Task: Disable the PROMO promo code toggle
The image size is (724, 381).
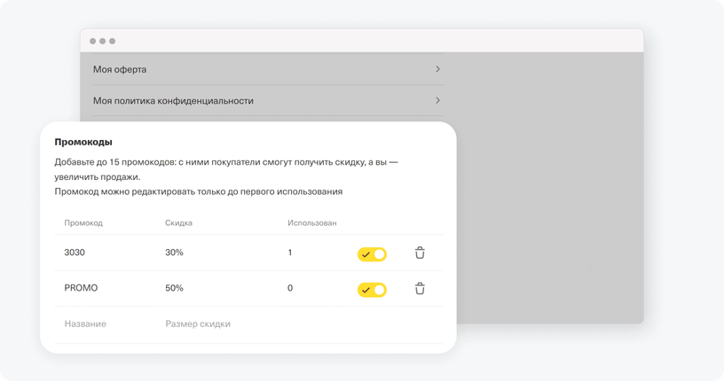Action: [x=372, y=290]
